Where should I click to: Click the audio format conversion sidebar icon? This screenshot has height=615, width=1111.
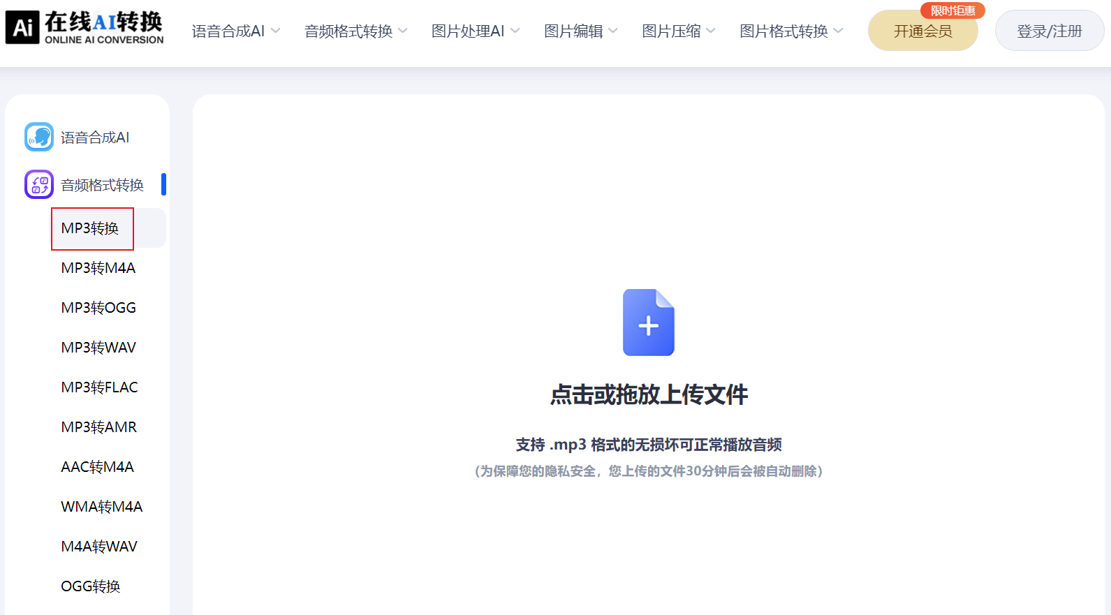pyautogui.click(x=39, y=184)
